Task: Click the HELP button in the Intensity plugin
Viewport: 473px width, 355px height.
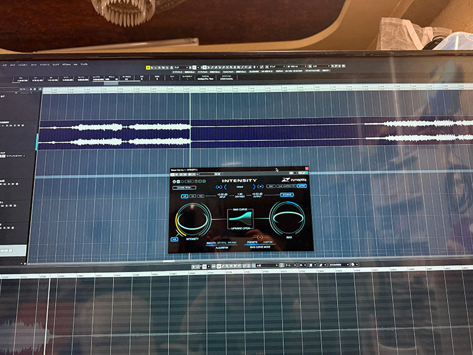Action: point(189,182)
